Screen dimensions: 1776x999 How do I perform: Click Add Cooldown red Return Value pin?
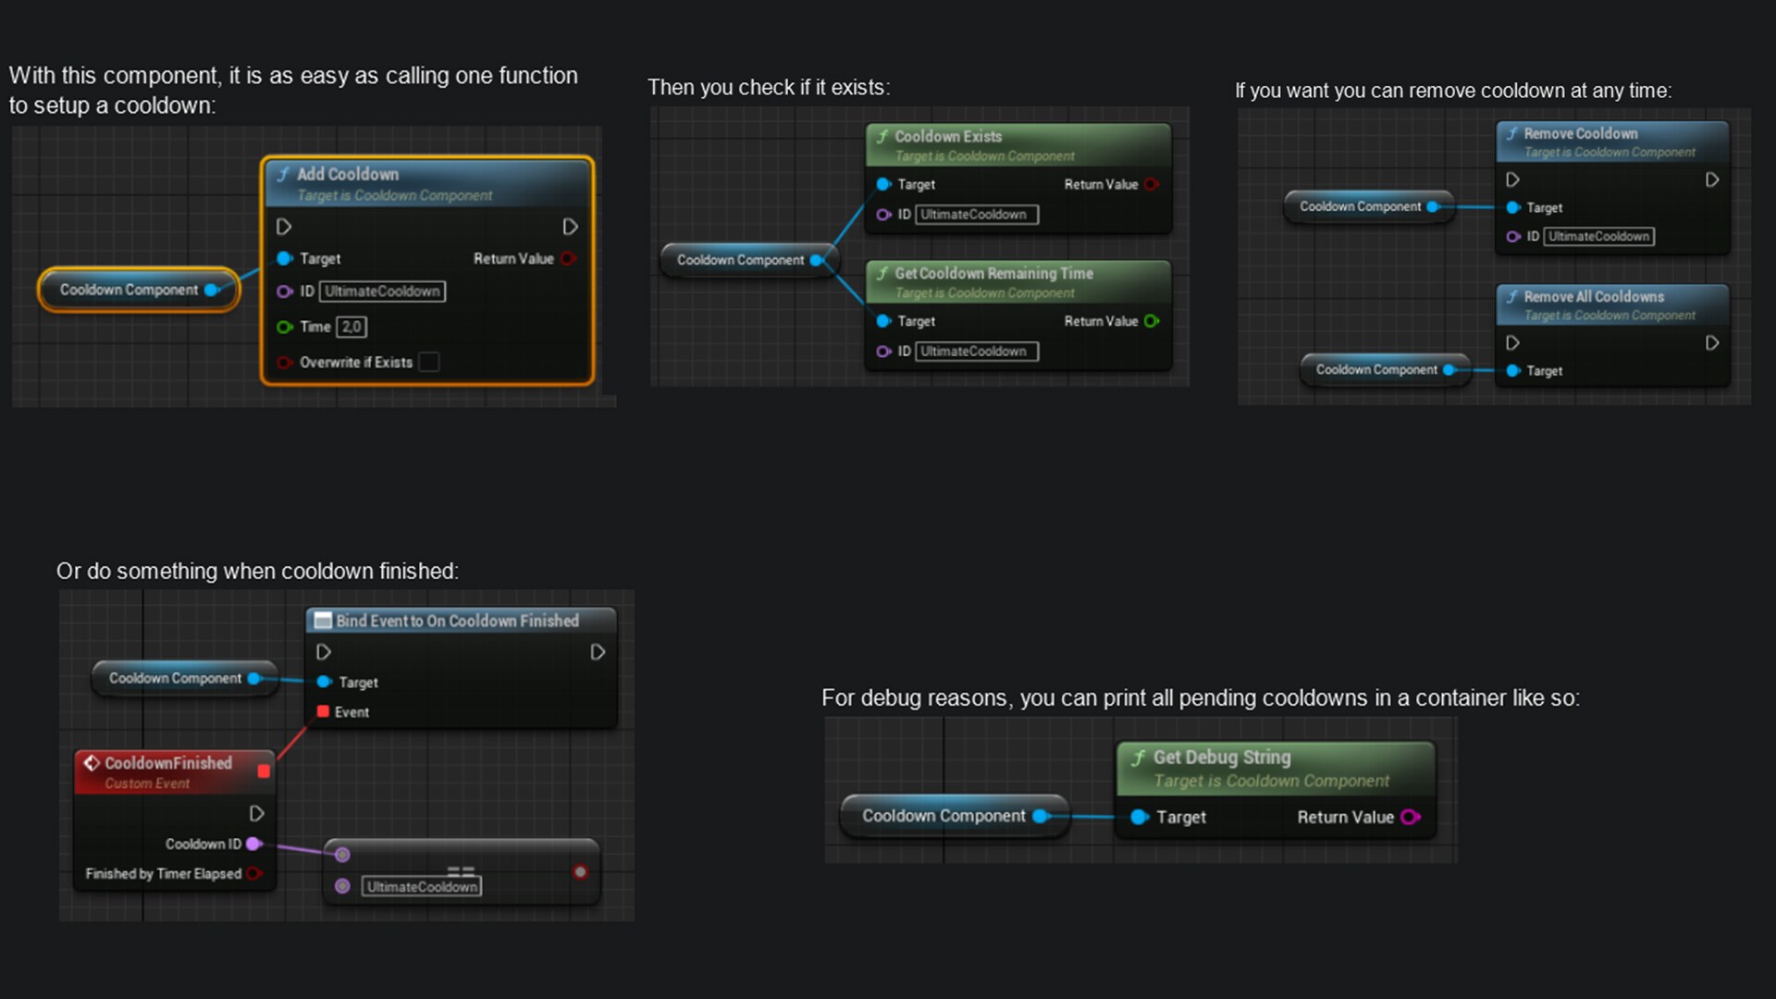click(x=568, y=259)
